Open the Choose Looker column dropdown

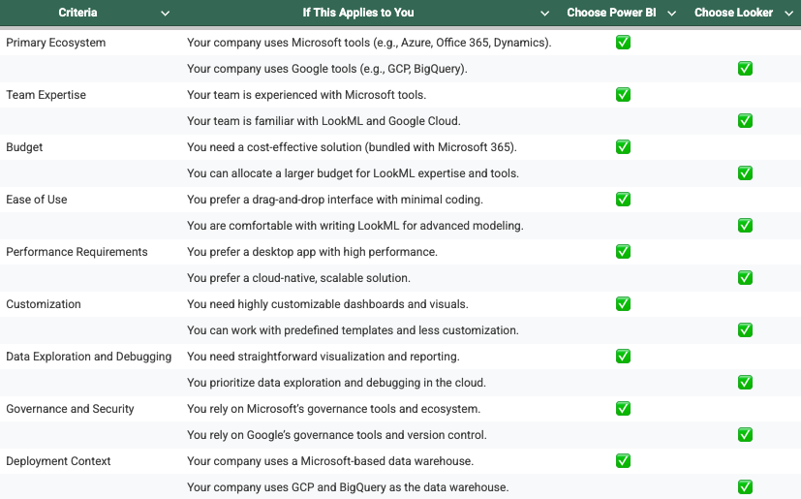(788, 14)
